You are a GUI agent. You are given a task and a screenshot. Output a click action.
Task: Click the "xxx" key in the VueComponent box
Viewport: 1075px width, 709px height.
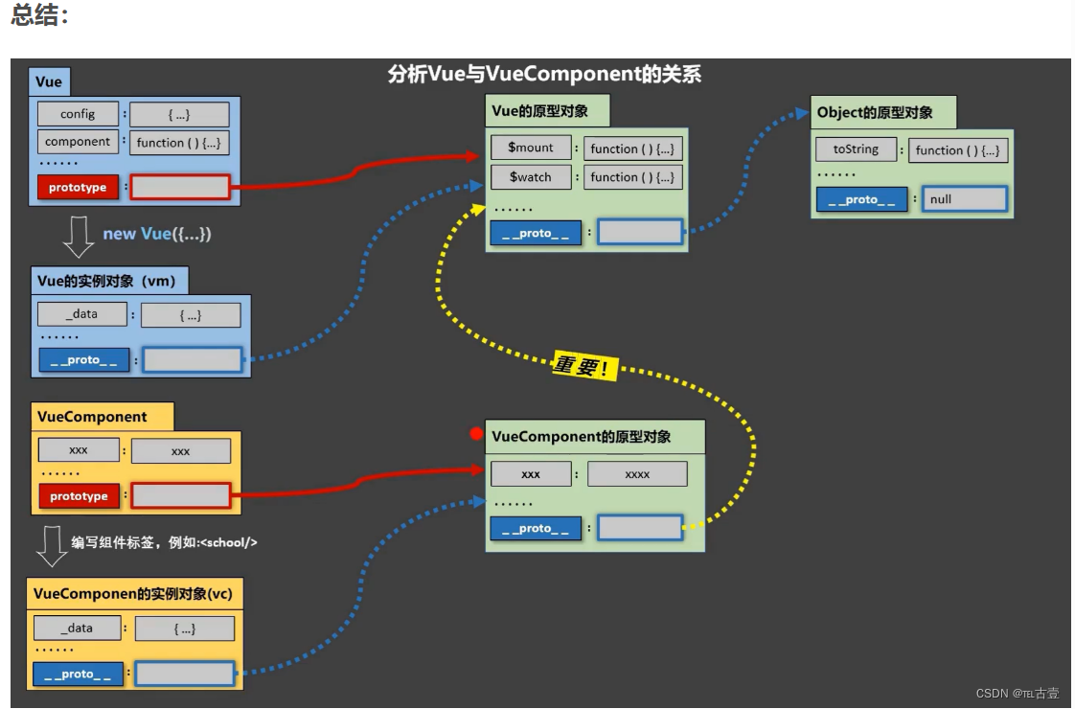(x=79, y=449)
